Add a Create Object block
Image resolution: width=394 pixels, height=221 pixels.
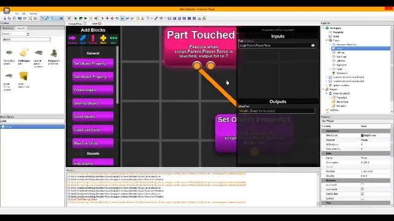pyautogui.click(x=93, y=90)
